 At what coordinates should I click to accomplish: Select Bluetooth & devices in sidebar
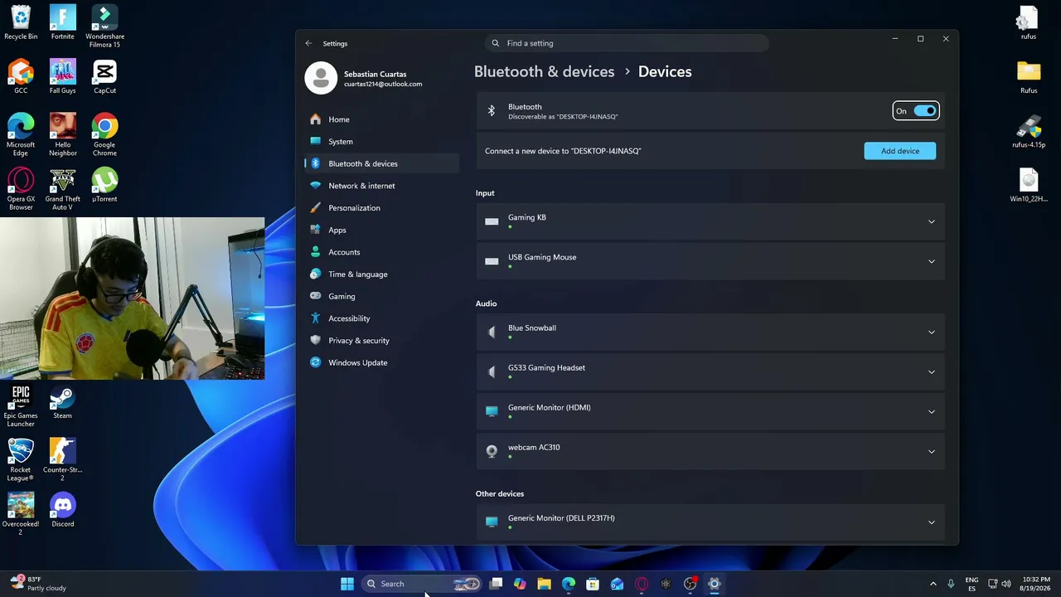381,163
